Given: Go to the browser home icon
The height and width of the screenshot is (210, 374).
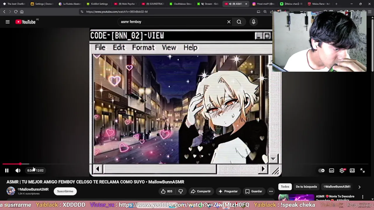Looking at the screenshot, I should click(22, 12).
